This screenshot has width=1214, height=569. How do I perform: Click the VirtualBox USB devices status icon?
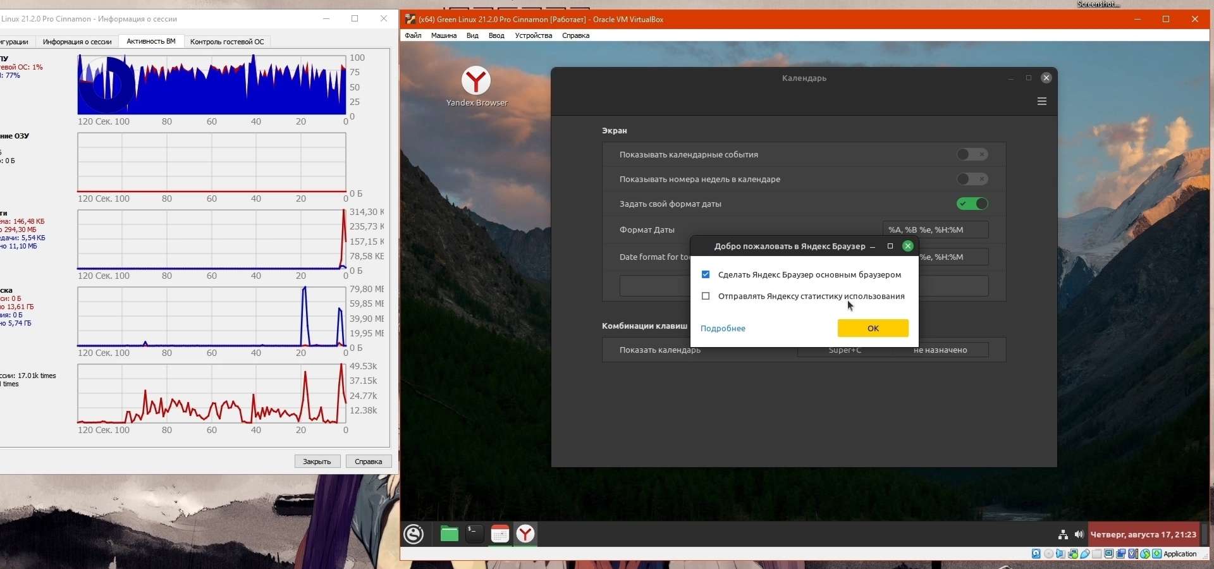pyautogui.click(x=1085, y=554)
